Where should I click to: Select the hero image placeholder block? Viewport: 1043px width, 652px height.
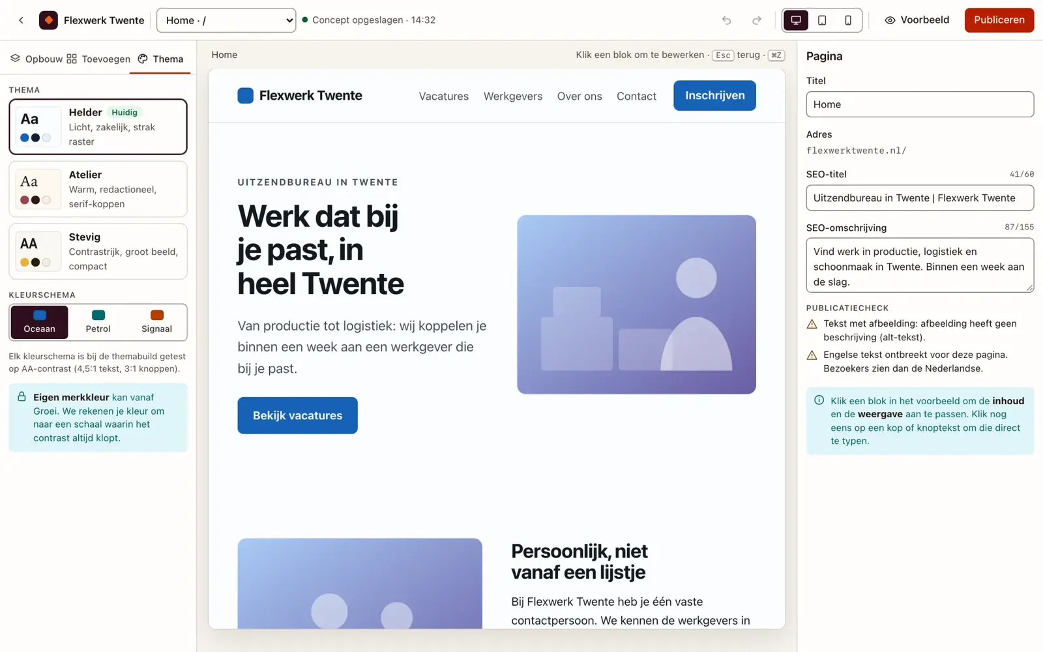pyautogui.click(x=636, y=304)
